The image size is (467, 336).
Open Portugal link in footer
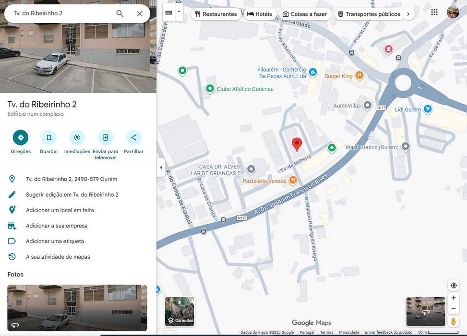307,332
